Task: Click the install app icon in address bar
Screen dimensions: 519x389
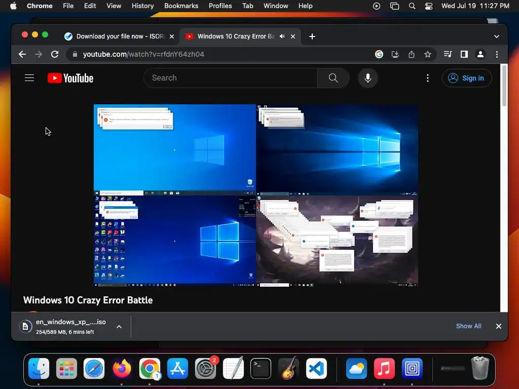Action: (395, 54)
